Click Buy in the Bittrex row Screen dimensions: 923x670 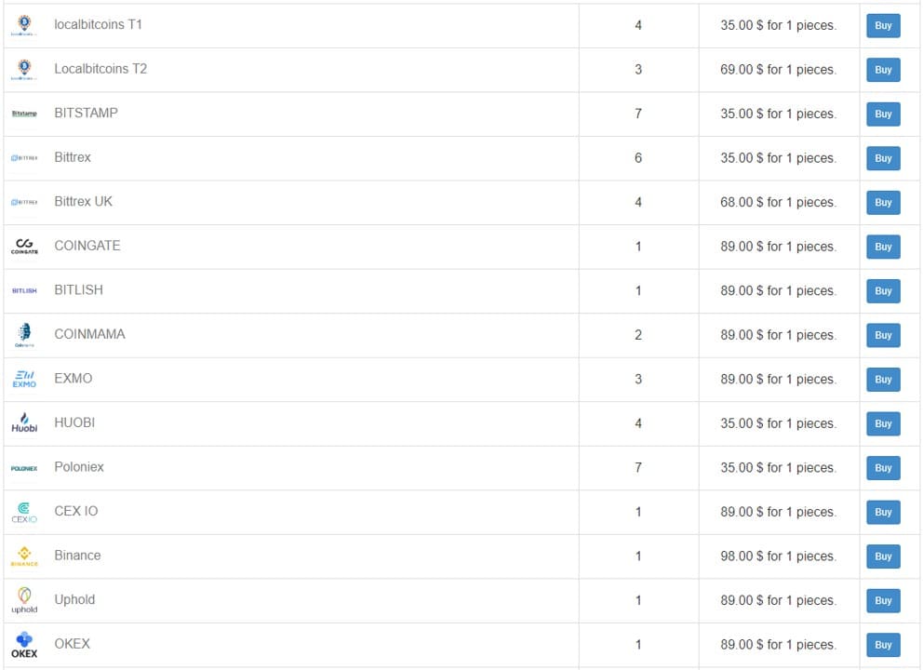pyautogui.click(x=883, y=158)
